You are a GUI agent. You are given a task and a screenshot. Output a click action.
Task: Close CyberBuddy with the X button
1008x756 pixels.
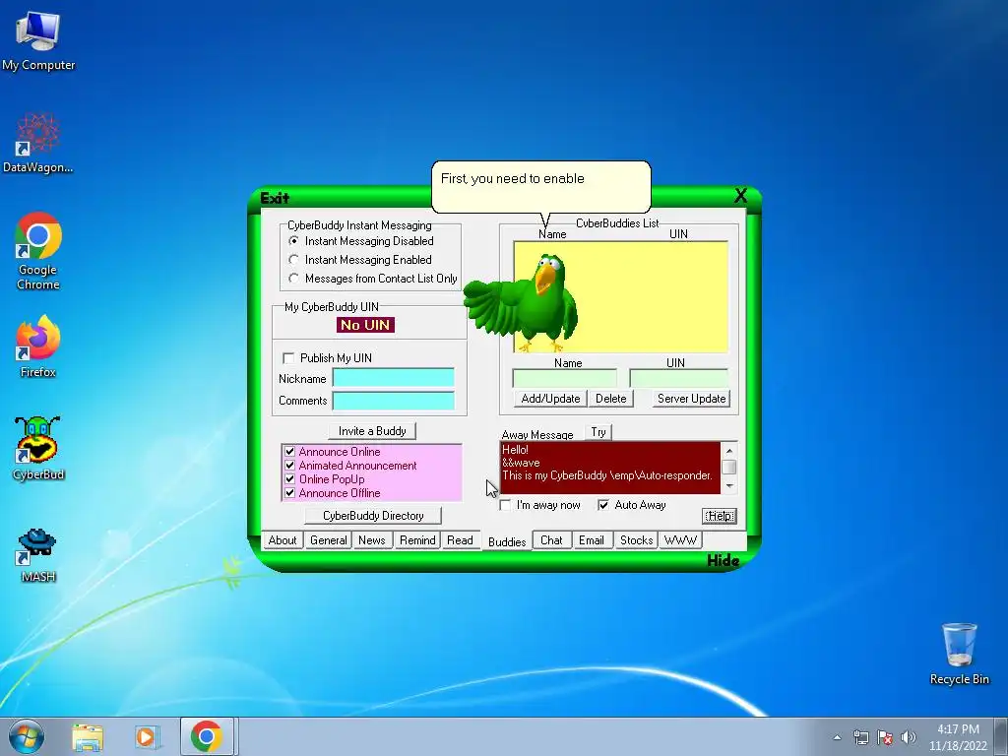(x=740, y=196)
